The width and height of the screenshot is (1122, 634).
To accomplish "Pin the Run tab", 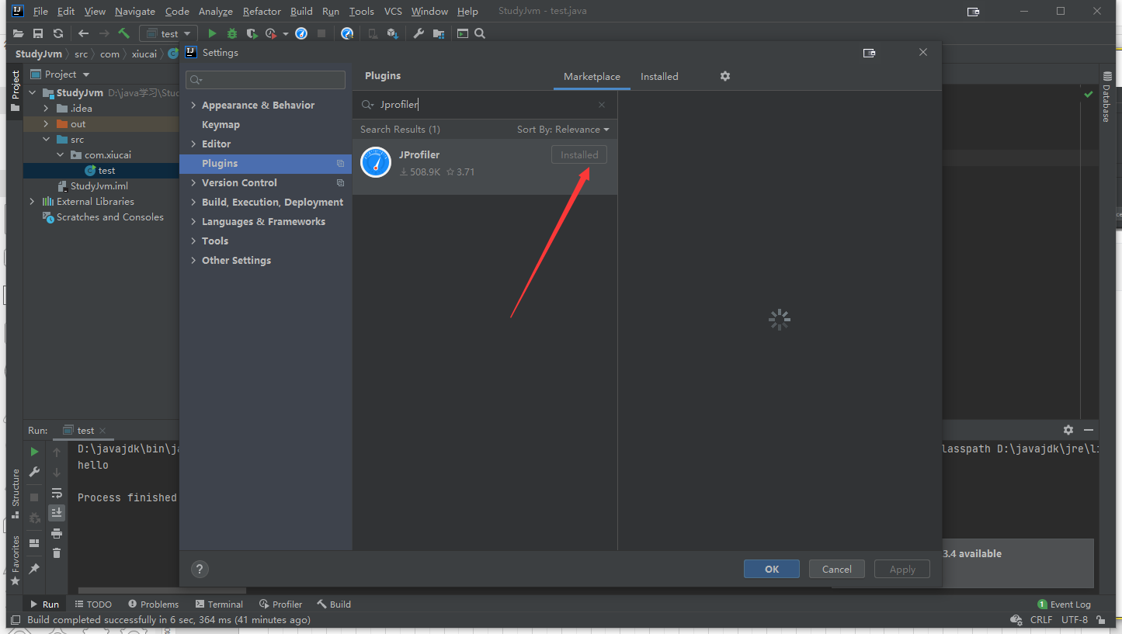I will point(34,569).
